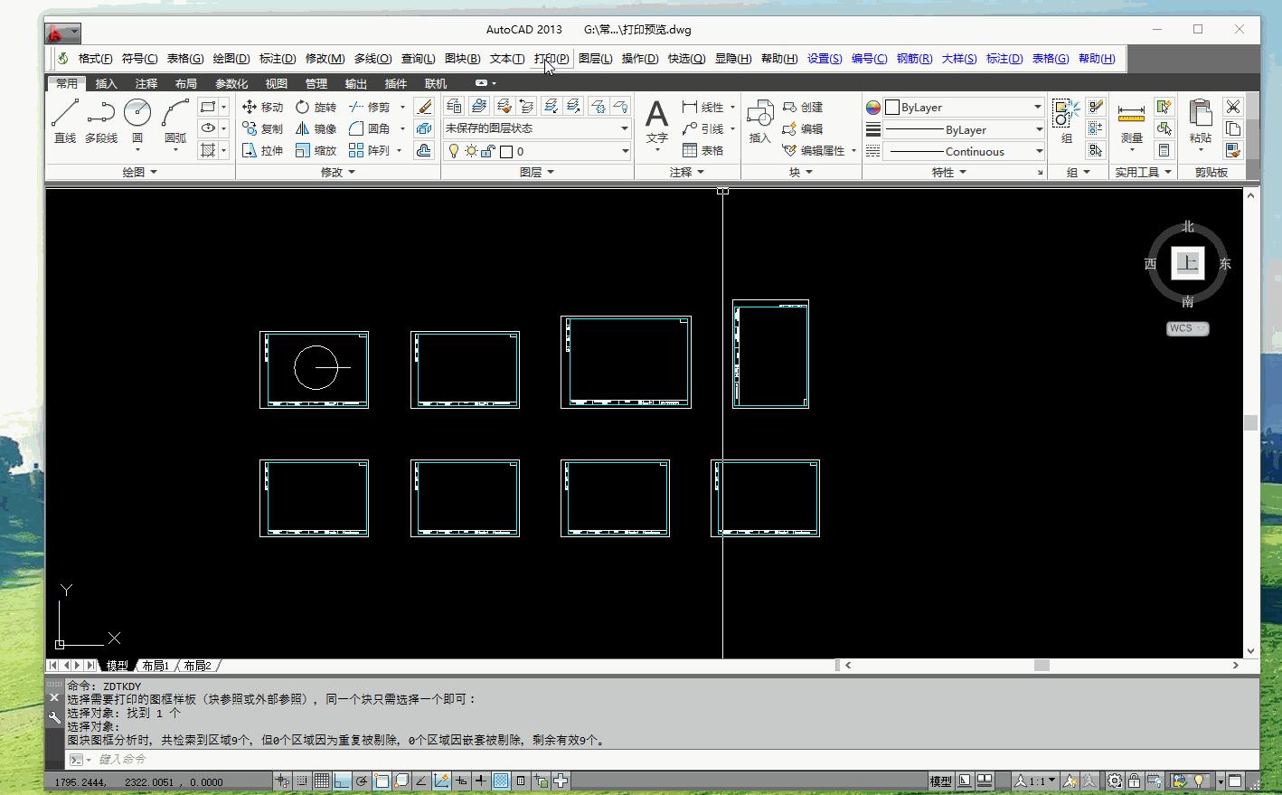Switch to the 插入 ribbon tab
Viewport: 1282px width, 795px height.
pyautogui.click(x=107, y=83)
